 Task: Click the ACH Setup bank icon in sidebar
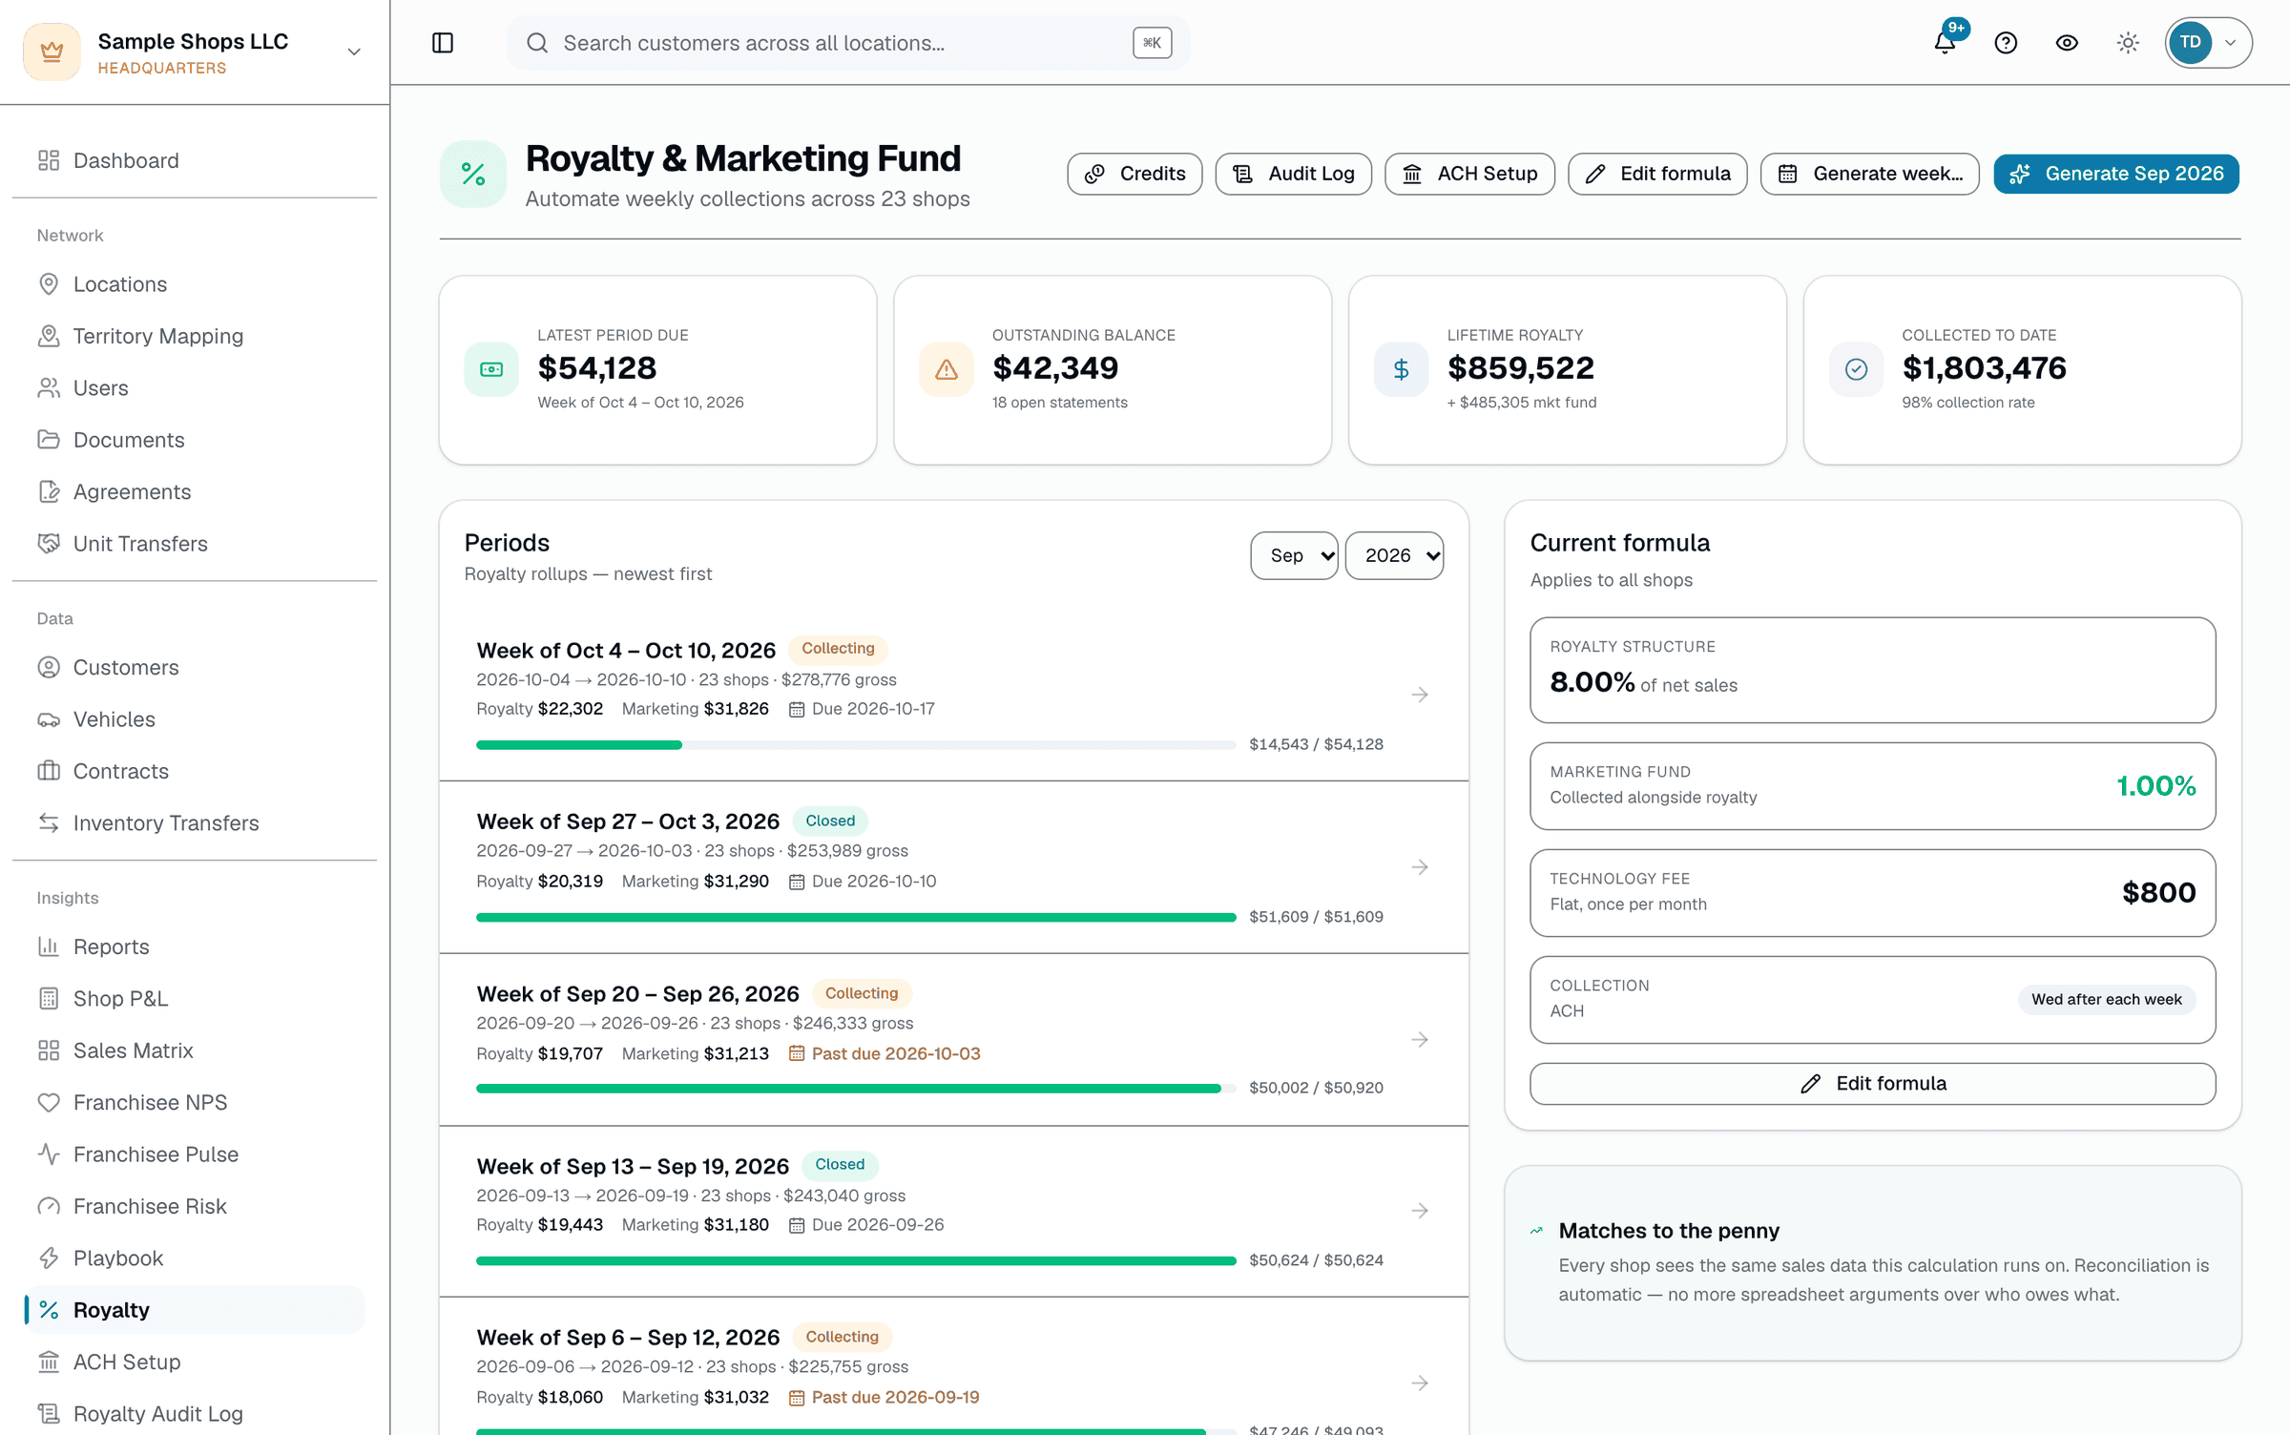[49, 1362]
